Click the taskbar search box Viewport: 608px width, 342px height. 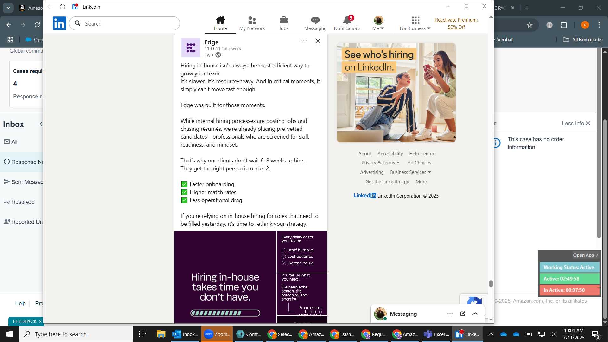[x=76, y=334]
